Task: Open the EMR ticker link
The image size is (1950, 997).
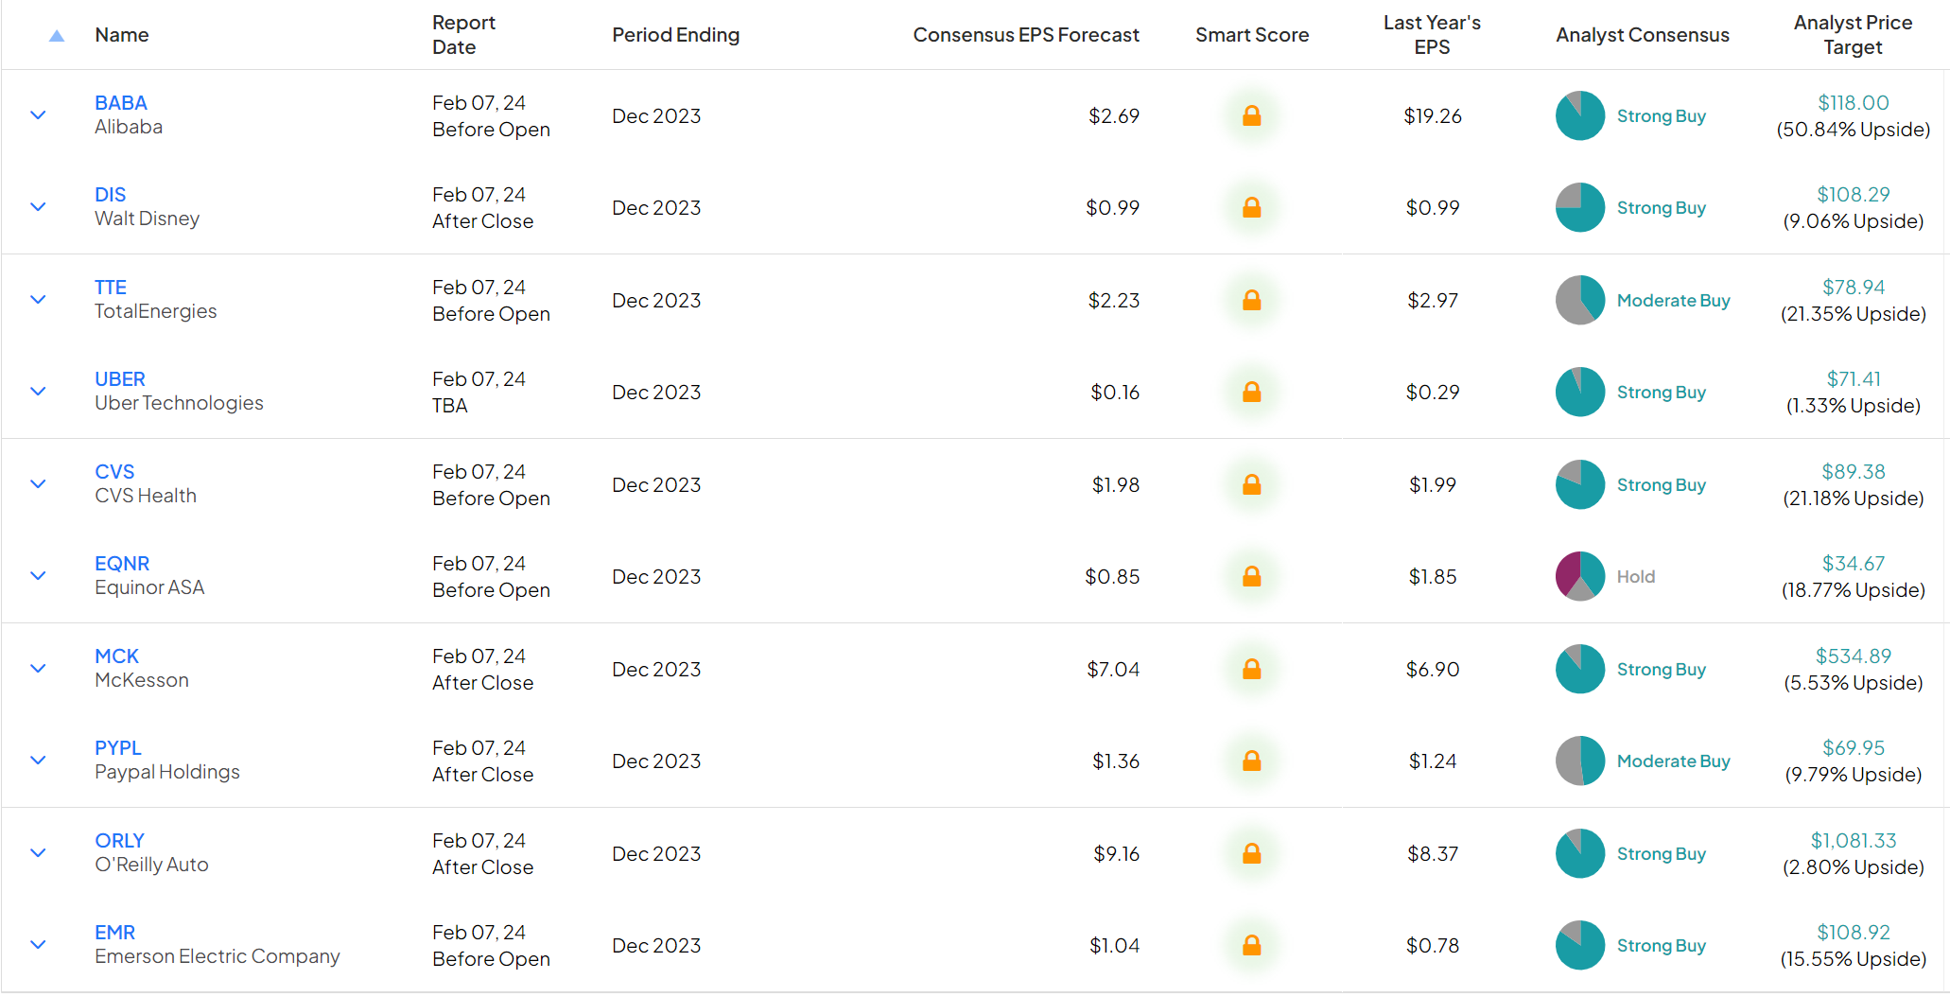Action: coord(114,932)
